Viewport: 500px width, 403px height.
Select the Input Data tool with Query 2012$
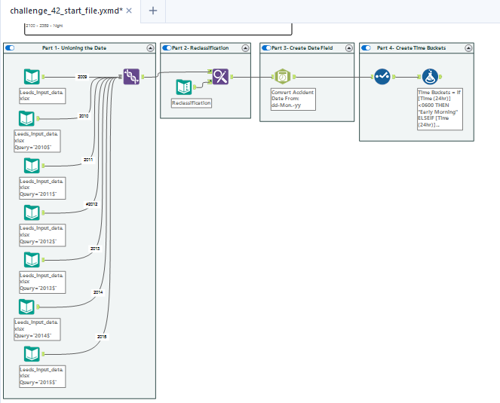32,212
